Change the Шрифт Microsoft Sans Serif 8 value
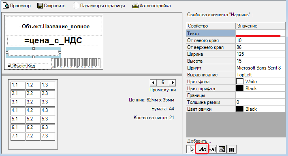Image resolution: width=288 pixels, height=156 pixels. click(x=260, y=68)
